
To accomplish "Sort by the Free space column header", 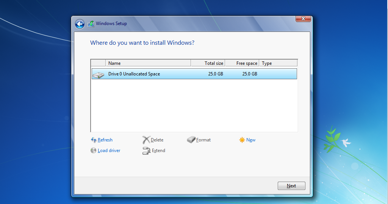I will point(242,63).
